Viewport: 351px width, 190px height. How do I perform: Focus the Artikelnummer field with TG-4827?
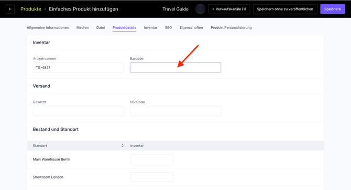point(79,68)
